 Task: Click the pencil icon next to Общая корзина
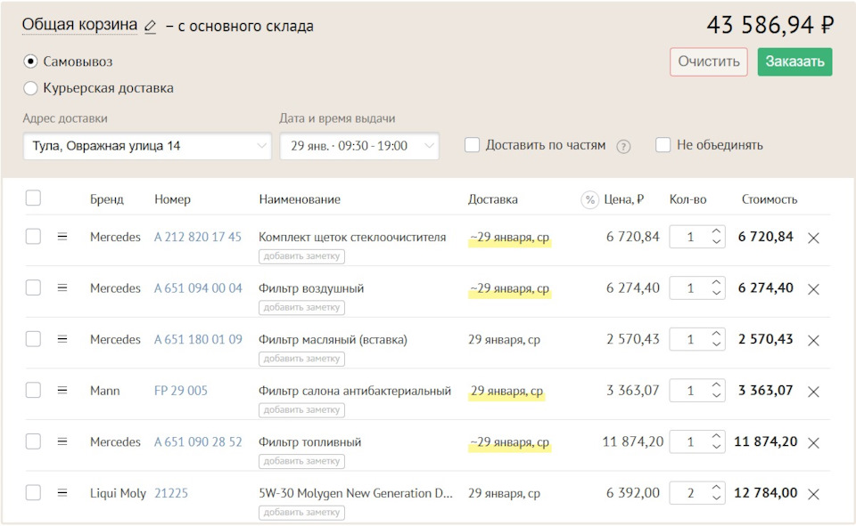(150, 27)
